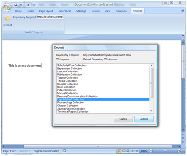187x156 pixels.
Task: Open the Developer tab
Action: (122, 11)
